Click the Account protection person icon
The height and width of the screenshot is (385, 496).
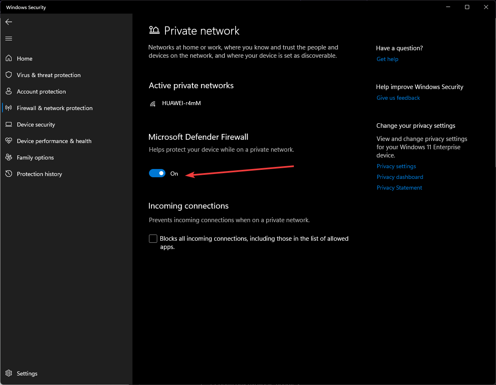pos(8,91)
